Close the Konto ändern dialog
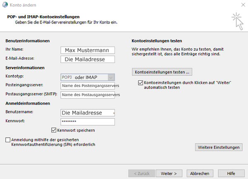Image resolution: width=248 pixels, height=179 pixels. coord(243,5)
